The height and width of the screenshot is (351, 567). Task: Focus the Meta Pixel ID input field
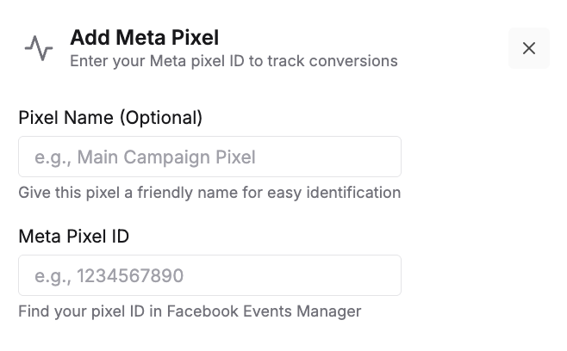[209, 276]
